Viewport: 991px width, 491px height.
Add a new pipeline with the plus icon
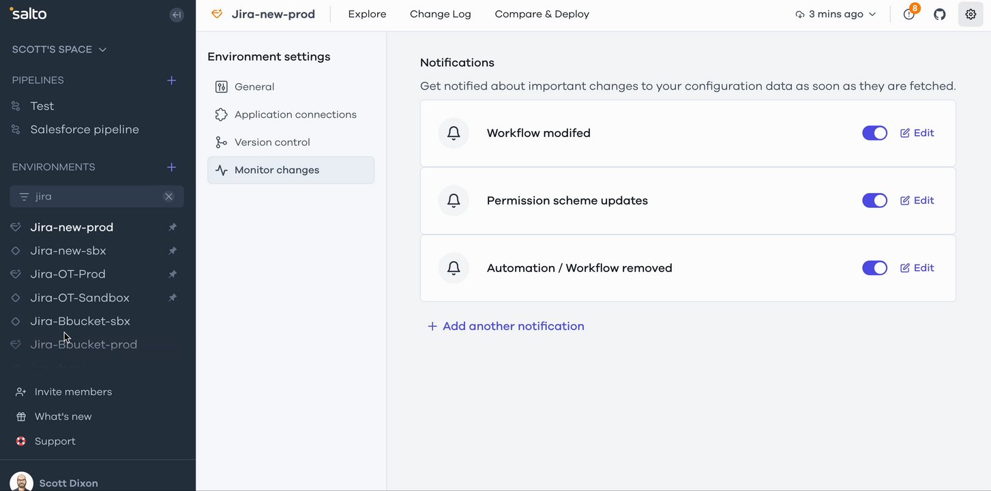pyautogui.click(x=171, y=80)
